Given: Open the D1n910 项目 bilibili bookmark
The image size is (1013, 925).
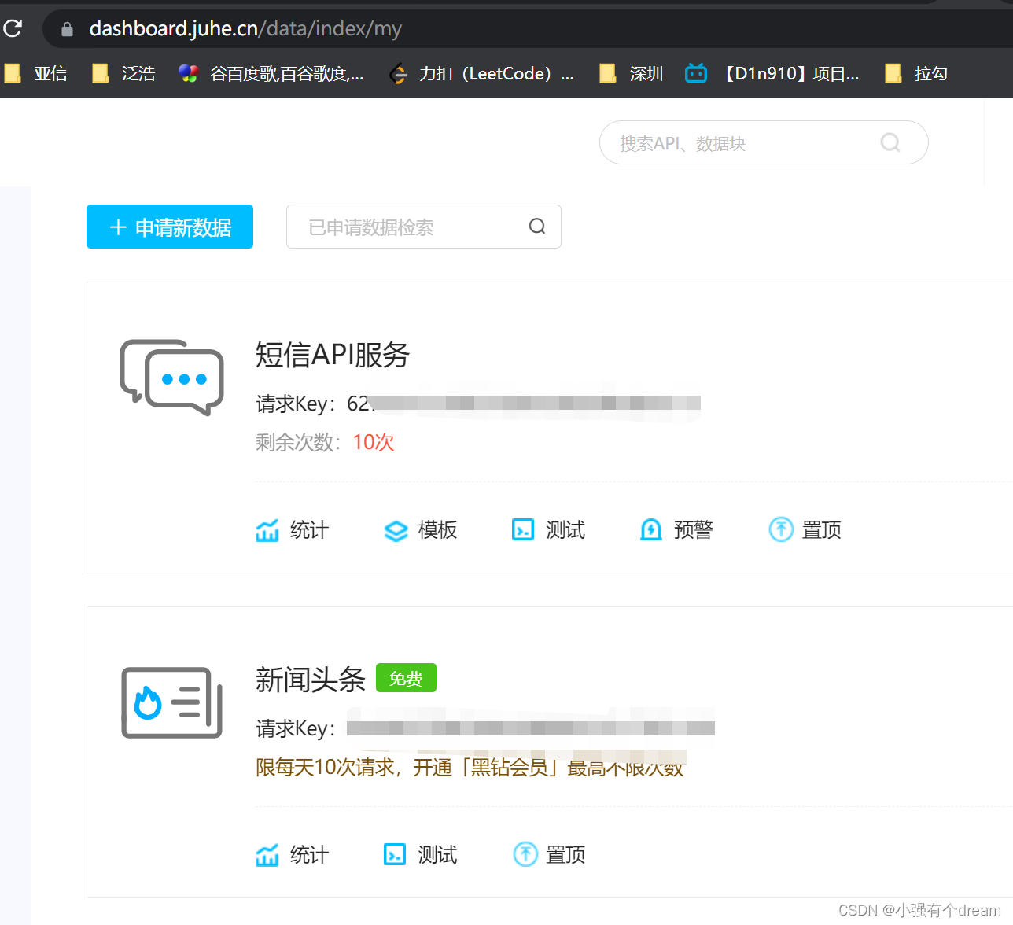Looking at the screenshot, I should (x=772, y=74).
